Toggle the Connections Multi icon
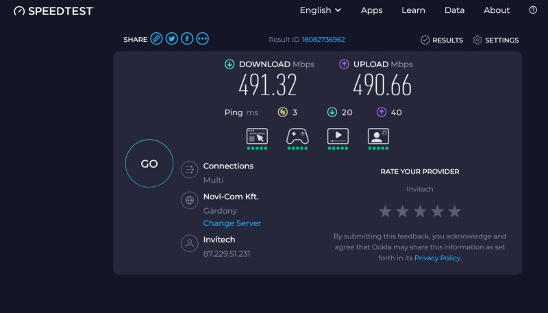Screen dimensions: 548x313 (x=190, y=170)
